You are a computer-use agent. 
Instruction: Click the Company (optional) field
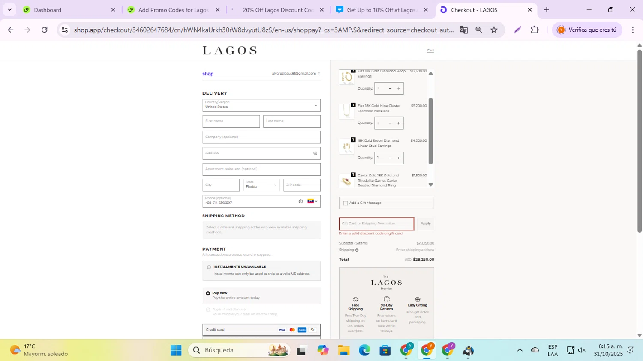[261, 137]
